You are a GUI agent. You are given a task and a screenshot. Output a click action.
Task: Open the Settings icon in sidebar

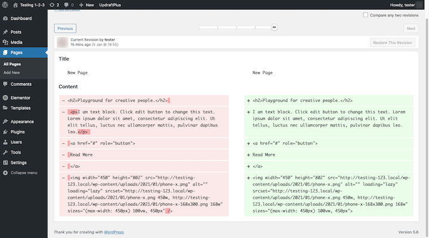click(5, 163)
